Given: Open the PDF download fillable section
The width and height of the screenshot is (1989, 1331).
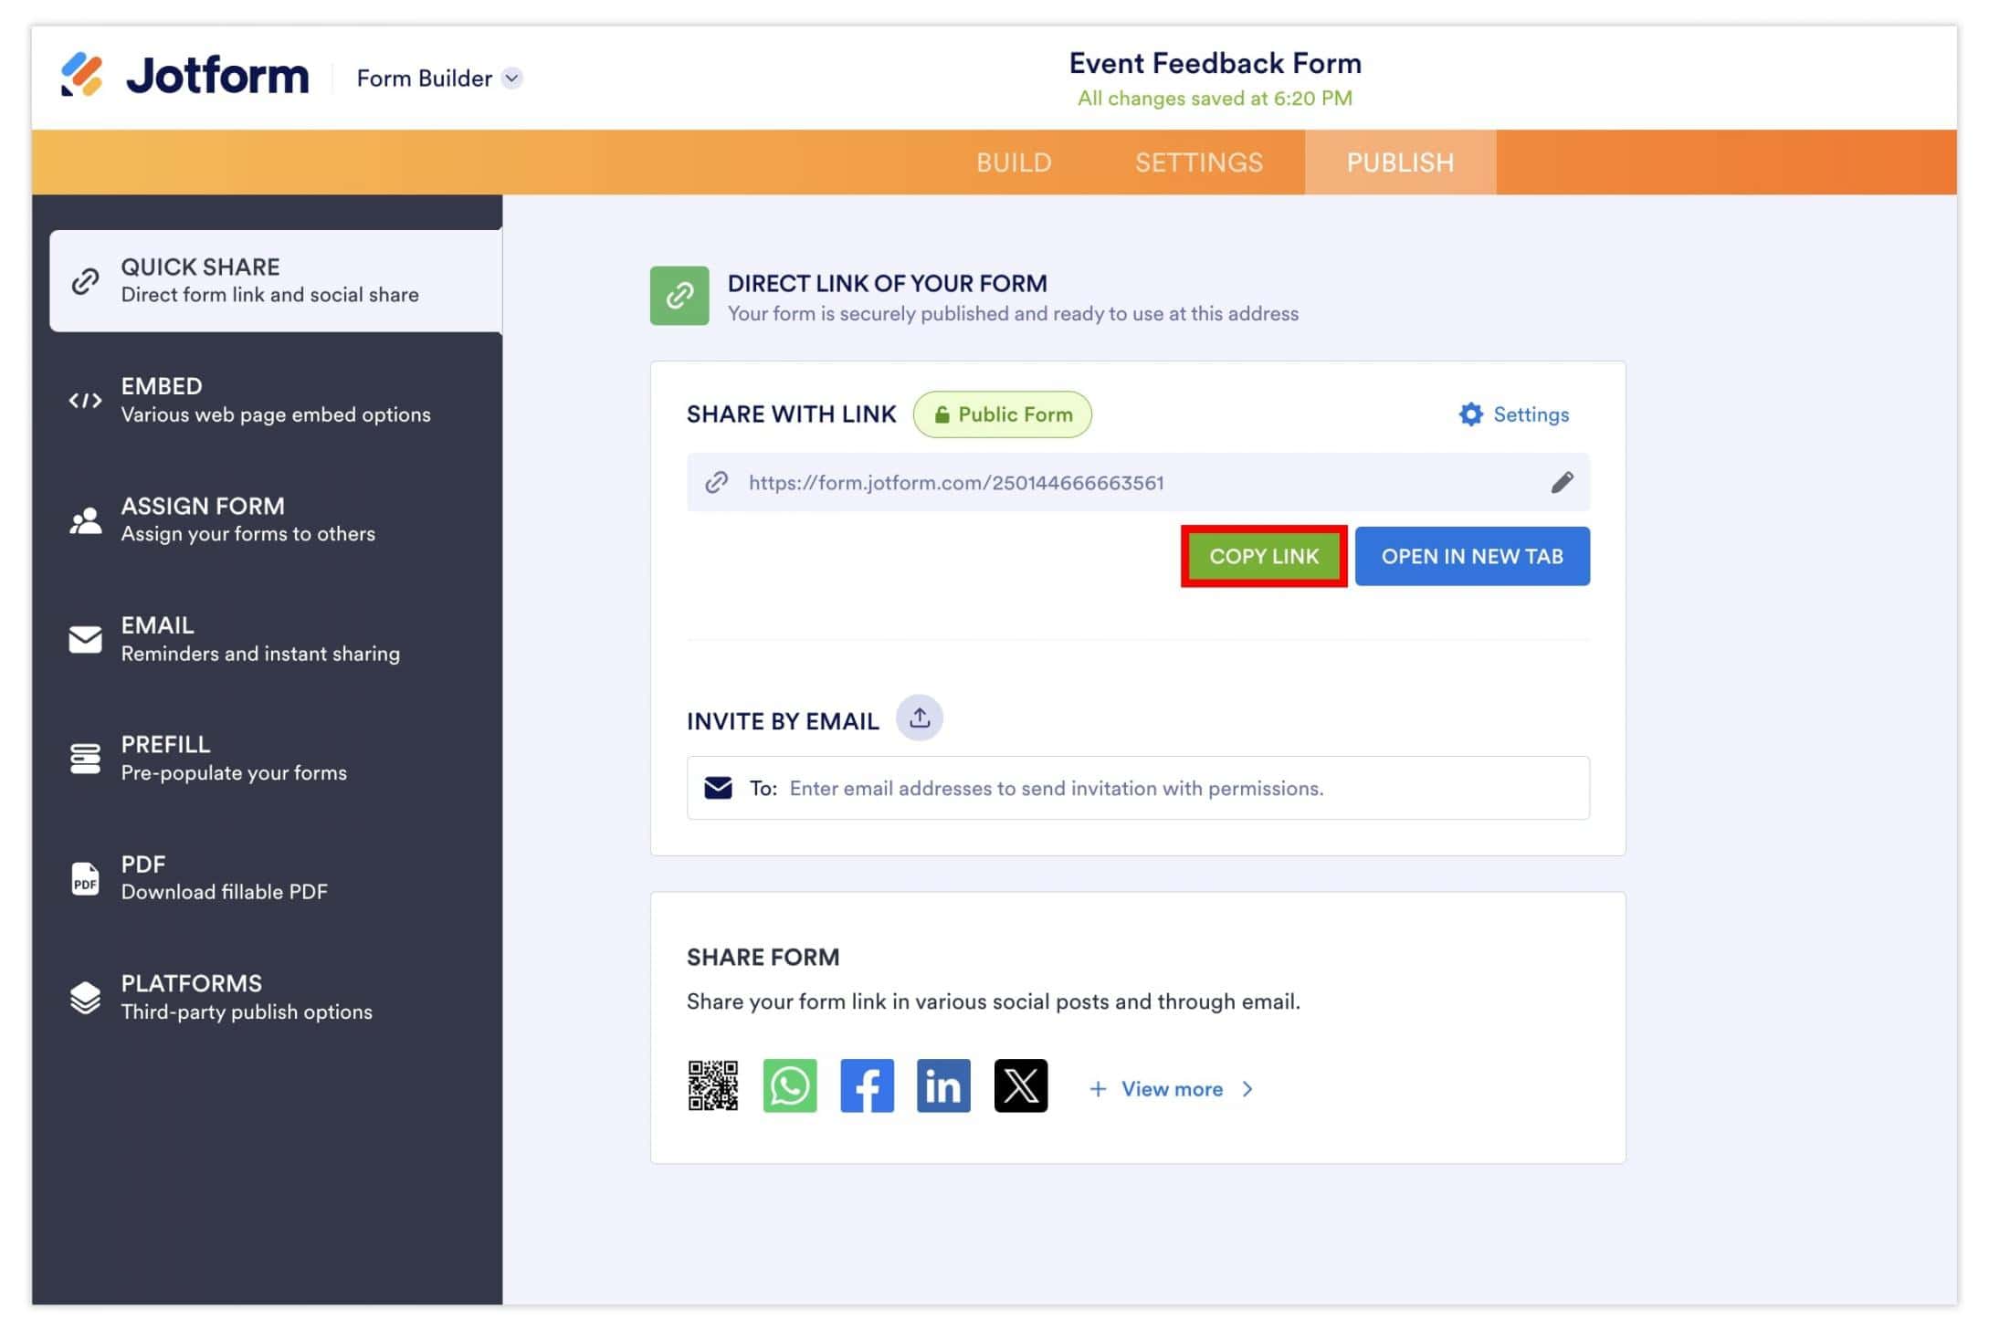Looking at the screenshot, I should [x=224, y=877].
